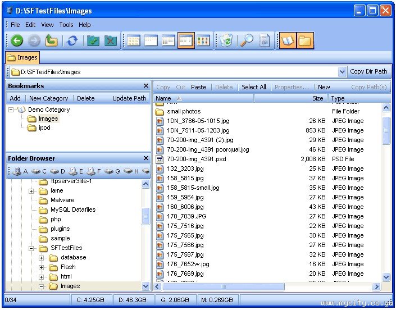Image resolution: width=396 pixels, height=310 pixels.
Task: Open the Tools menu
Action: click(66, 25)
